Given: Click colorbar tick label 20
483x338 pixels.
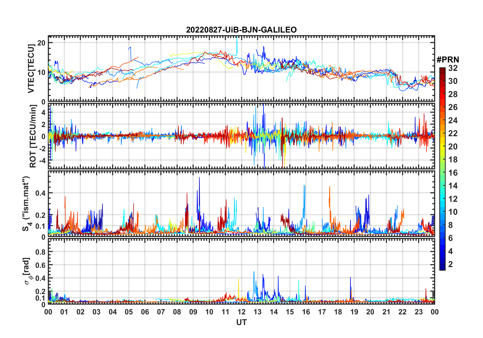Looking at the screenshot, I should pyautogui.click(x=453, y=147).
